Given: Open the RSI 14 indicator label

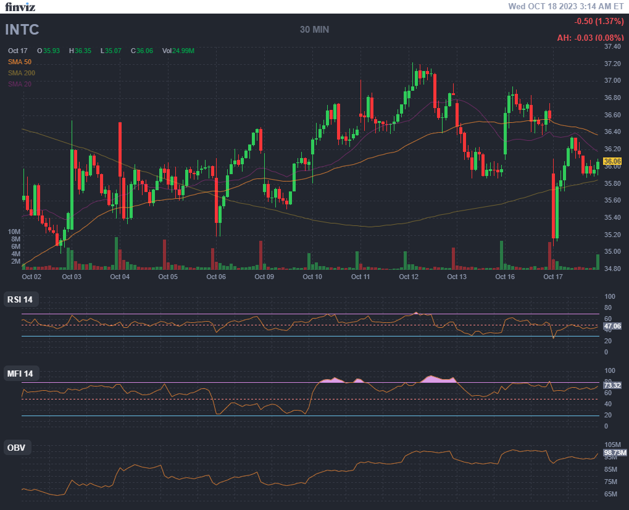Looking at the screenshot, I should click(20, 300).
